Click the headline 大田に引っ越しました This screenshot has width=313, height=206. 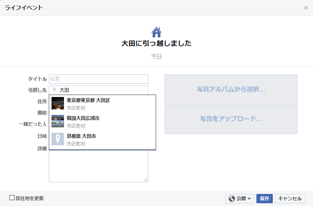(156, 43)
